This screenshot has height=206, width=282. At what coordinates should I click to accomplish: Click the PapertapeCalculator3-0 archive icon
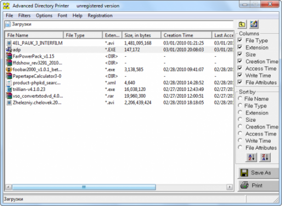pos(9,76)
